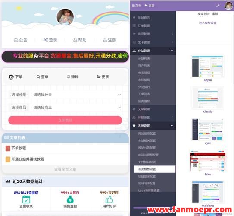Open 工单列表 in the sidebar

point(144,94)
